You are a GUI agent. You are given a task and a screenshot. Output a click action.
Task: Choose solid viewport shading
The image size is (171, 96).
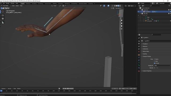(x=116, y=6)
